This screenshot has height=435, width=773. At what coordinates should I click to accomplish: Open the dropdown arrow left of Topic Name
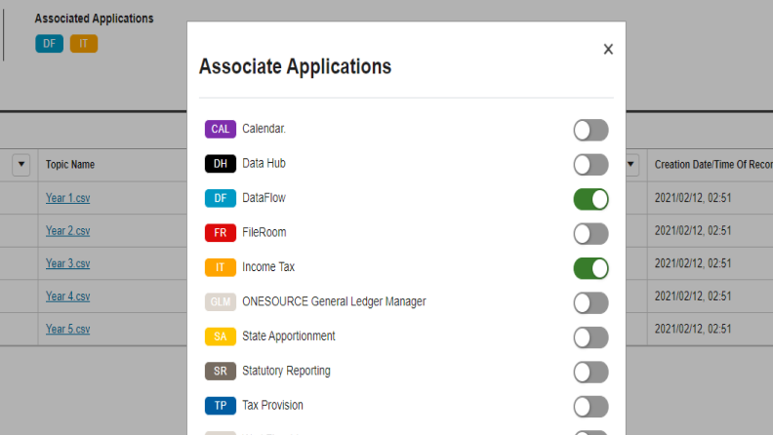(x=21, y=165)
